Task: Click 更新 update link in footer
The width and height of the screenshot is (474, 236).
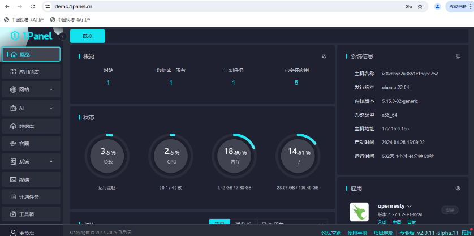Action: tap(466, 233)
